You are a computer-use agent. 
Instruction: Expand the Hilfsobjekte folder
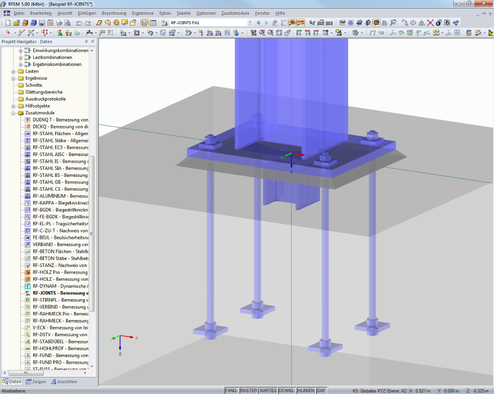[x=13, y=106]
